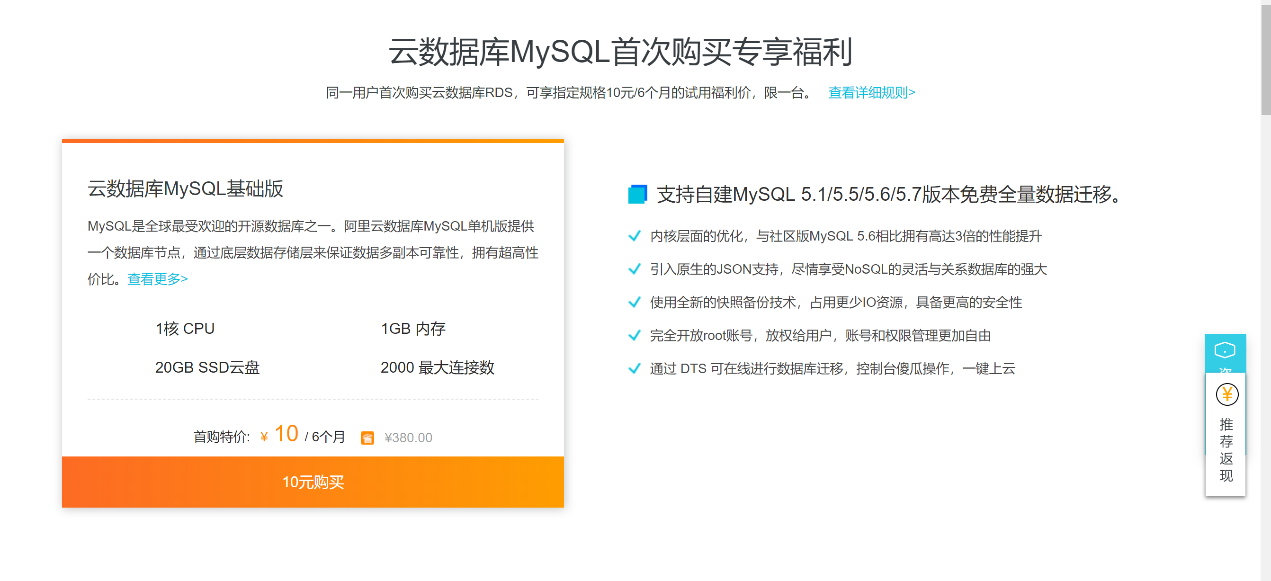Click the consultation chat icon on right sidebar
The width and height of the screenshot is (1271, 581).
tap(1225, 351)
